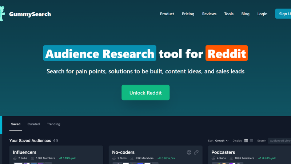Click the pain points subtitle text
291x164 pixels.
click(145, 71)
